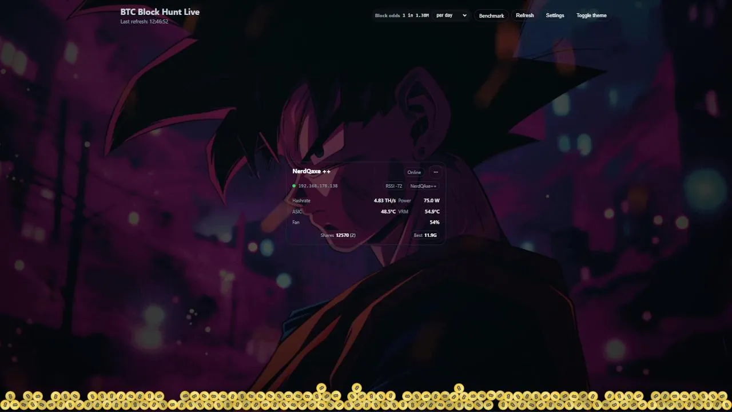Image resolution: width=732 pixels, height=412 pixels.
Task: Click the 75.0 W power value
Action: [432, 201]
